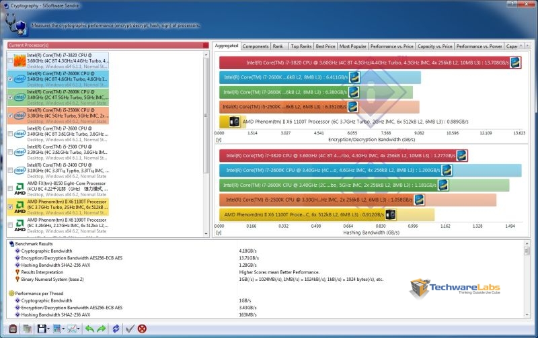Image resolution: width=538 pixels, height=338 pixels.
Task: Uncheck the green i7-2600K 5GHz Turbo checkbox
Action: [10, 97]
